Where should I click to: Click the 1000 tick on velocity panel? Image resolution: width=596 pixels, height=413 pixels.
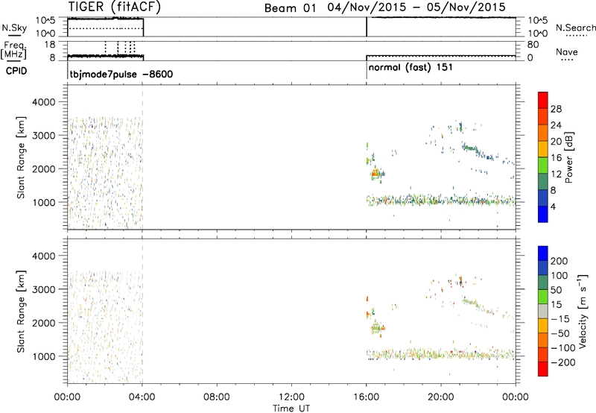pos(44,356)
